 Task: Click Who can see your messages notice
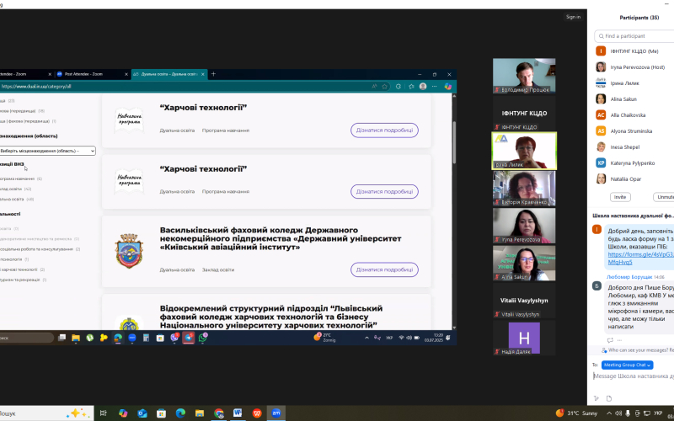[x=638, y=350]
